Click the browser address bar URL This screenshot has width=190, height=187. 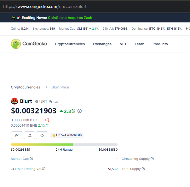(x=45, y=6)
